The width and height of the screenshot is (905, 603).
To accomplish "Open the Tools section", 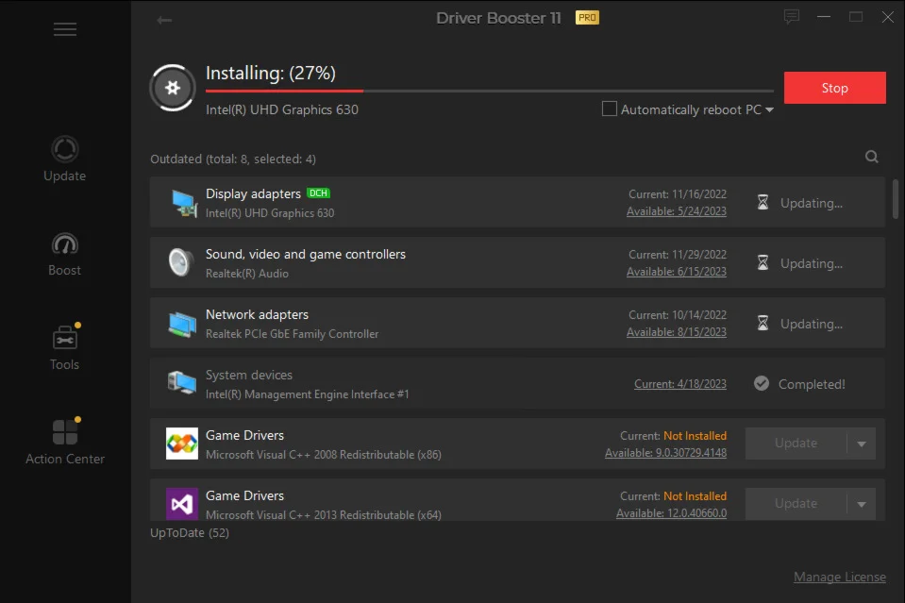I will point(65,347).
